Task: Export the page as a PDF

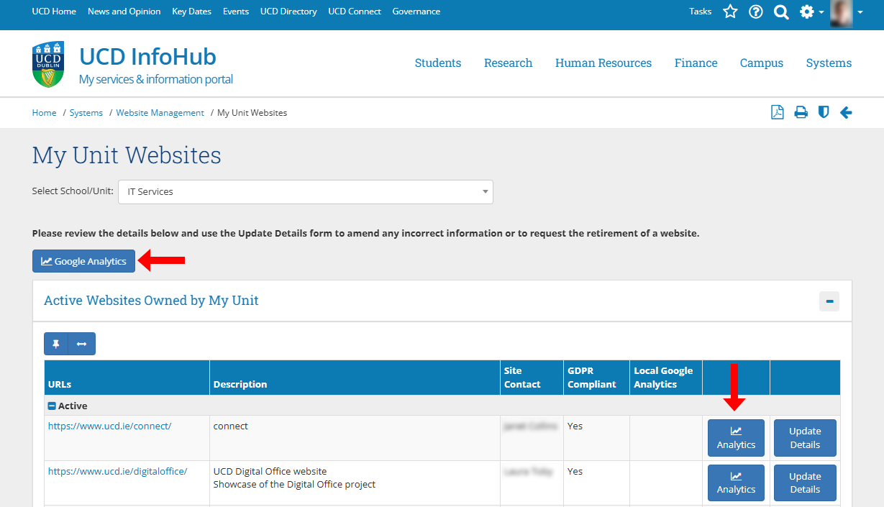Action: pos(777,112)
